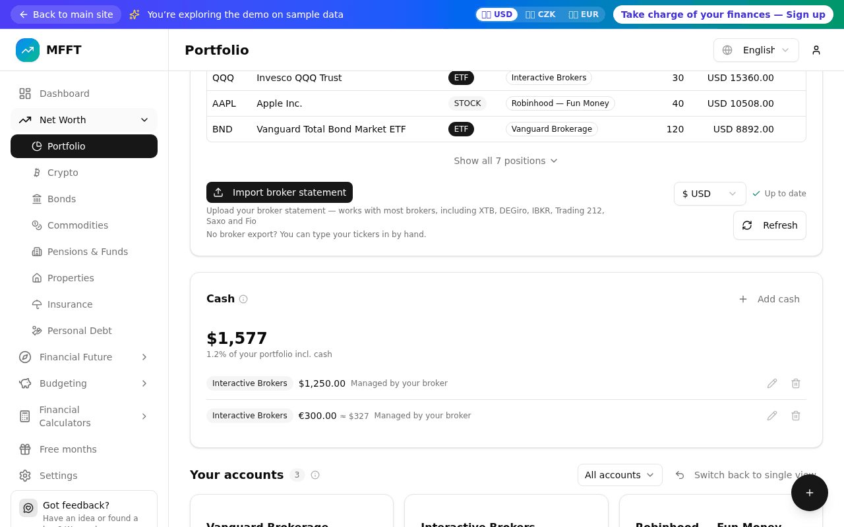The image size is (844, 527).
Task: Click Back to main site
Action: click(x=66, y=14)
